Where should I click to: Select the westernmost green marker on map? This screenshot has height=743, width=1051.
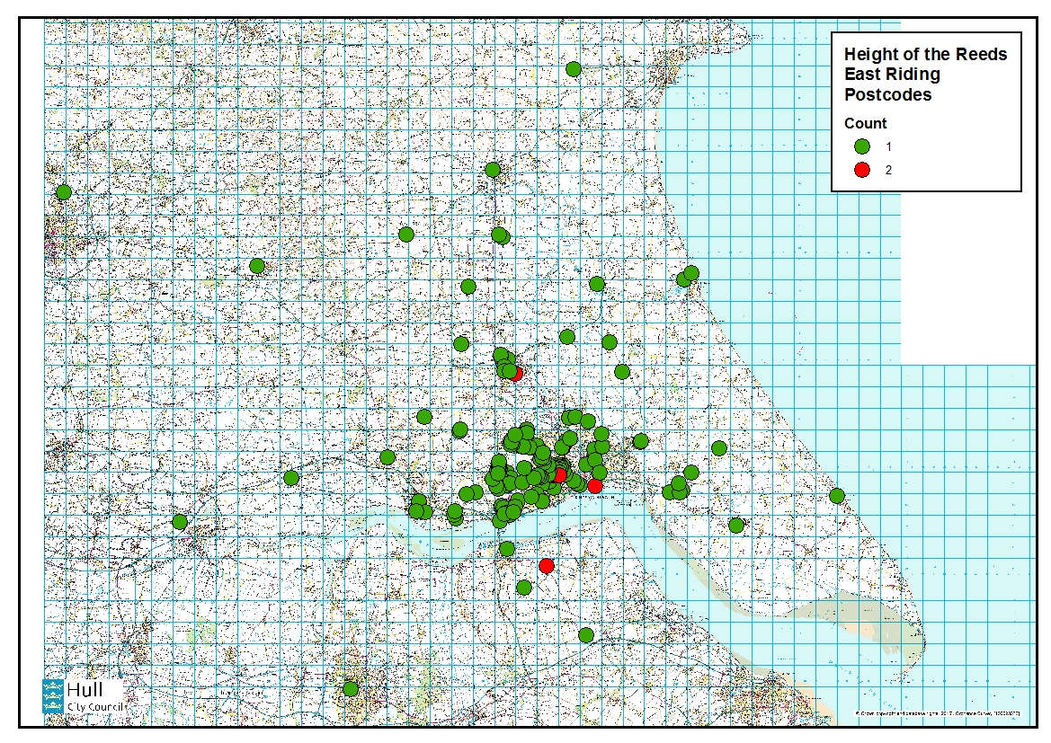tap(63, 192)
